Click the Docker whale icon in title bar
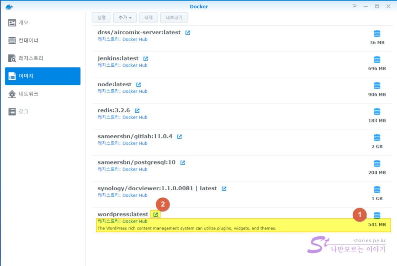Screen dimensions: 397x266 pos(9,6)
